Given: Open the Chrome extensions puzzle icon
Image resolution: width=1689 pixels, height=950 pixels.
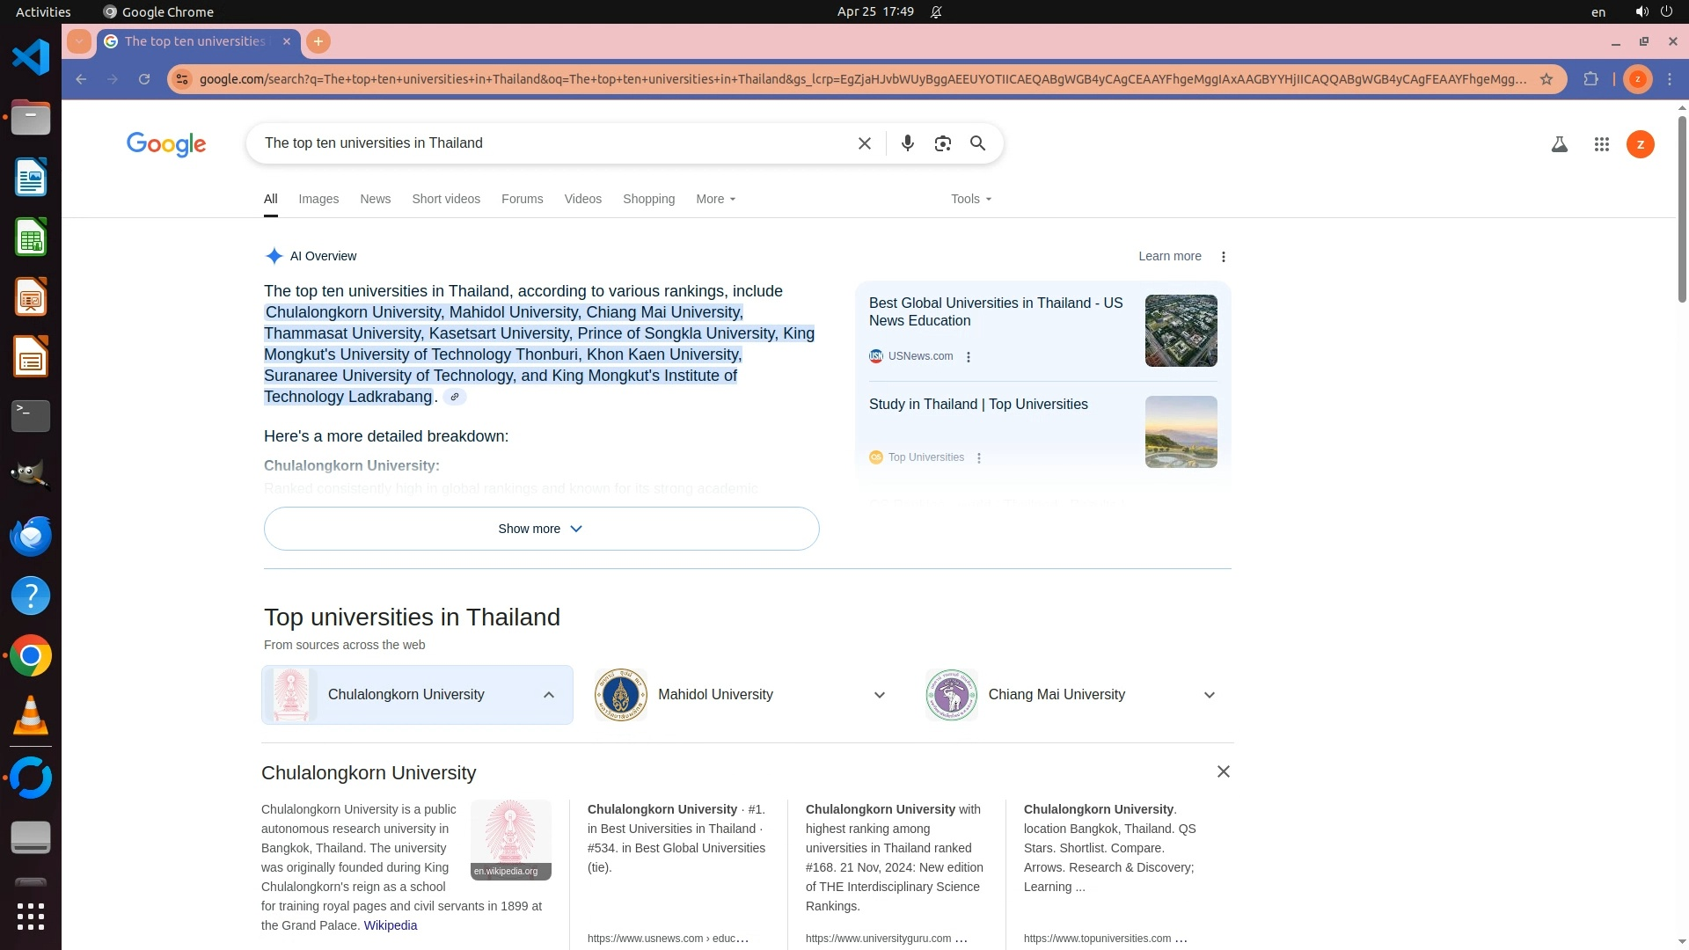Looking at the screenshot, I should coord(1590,79).
